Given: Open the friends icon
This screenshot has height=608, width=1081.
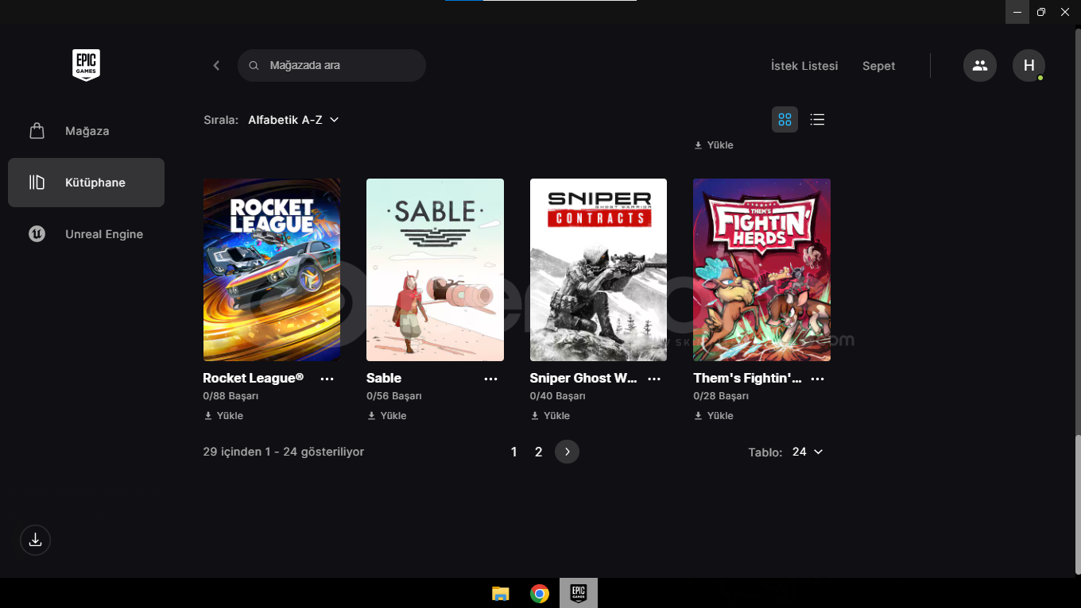Looking at the screenshot, I should [980, 65].
